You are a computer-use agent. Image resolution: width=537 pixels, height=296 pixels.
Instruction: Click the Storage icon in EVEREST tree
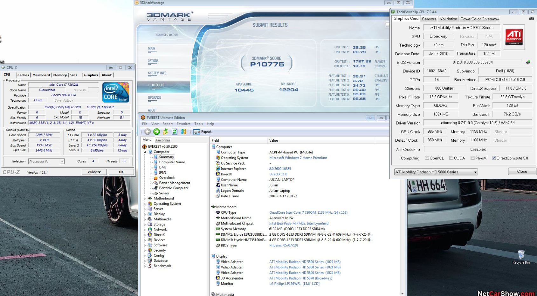[x=150, y=224]
